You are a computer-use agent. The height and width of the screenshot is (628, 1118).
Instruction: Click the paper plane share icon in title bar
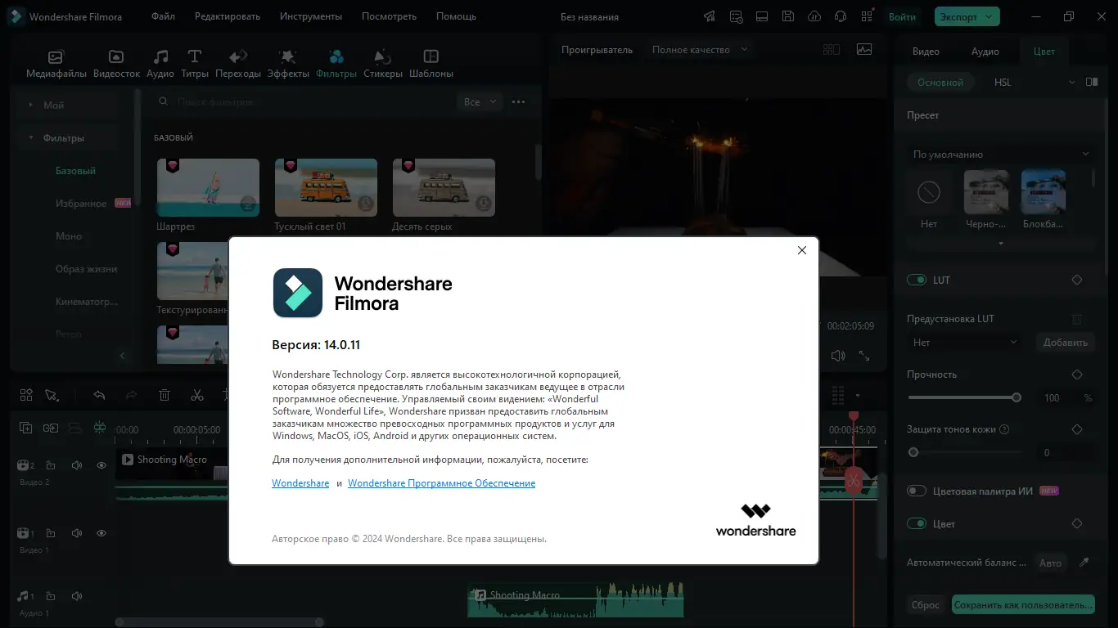(709, 16)
